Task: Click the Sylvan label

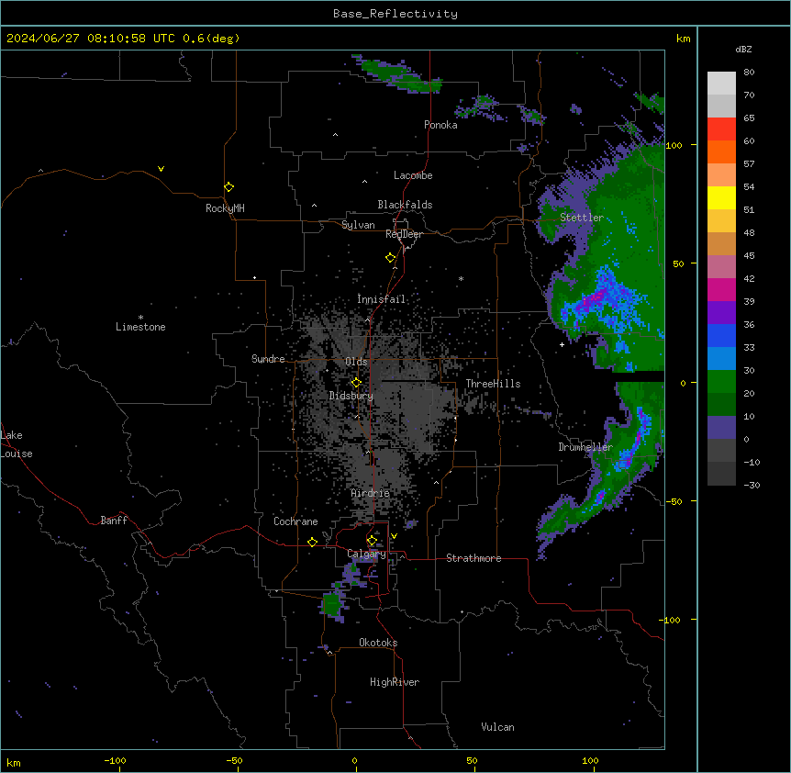Action: (x=358, y=225)
